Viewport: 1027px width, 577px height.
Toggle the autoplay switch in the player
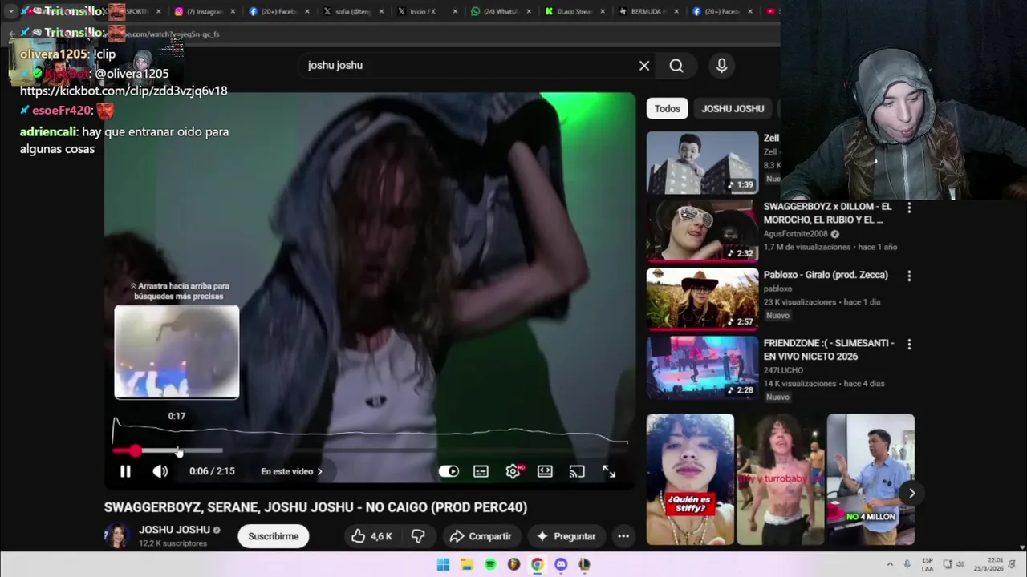point(449,471)
